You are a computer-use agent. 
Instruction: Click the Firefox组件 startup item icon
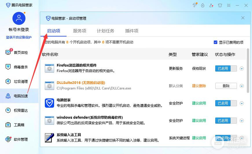click(49, 68)
